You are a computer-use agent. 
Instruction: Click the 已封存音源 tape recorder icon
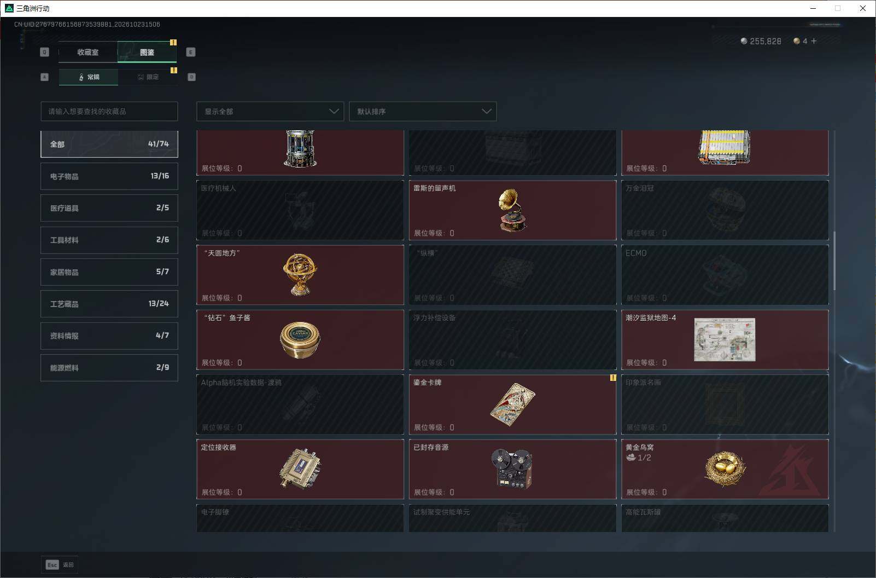(x=512, y=469)
